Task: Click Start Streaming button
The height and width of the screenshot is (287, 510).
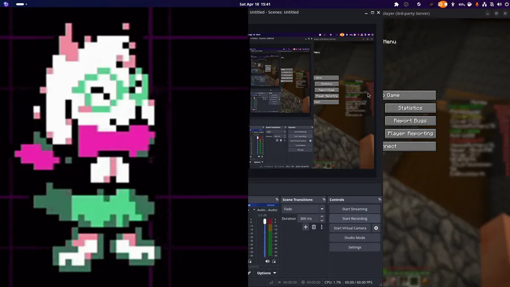Action: pos(355,209)
